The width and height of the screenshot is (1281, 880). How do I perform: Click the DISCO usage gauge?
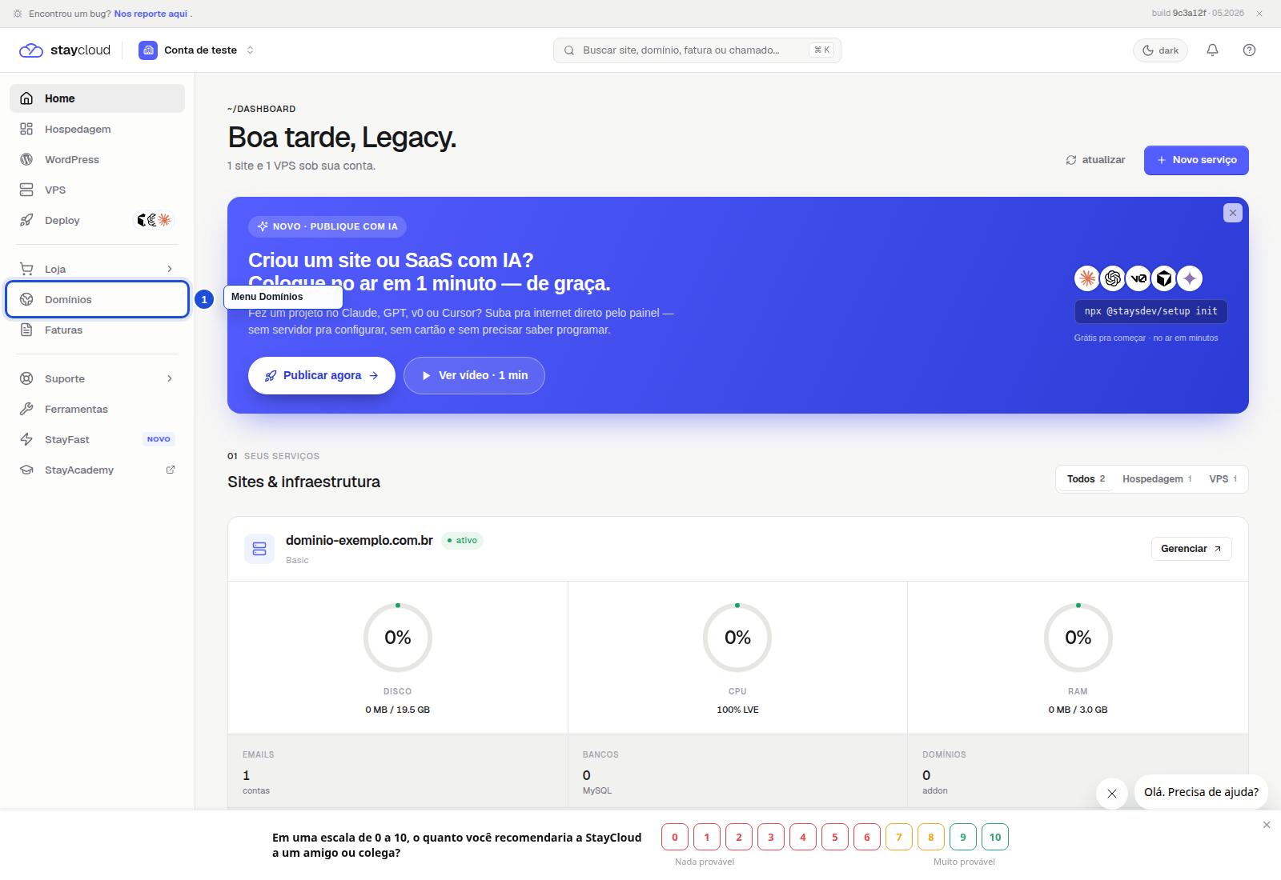pyautogui.click(x=398, y=638)
